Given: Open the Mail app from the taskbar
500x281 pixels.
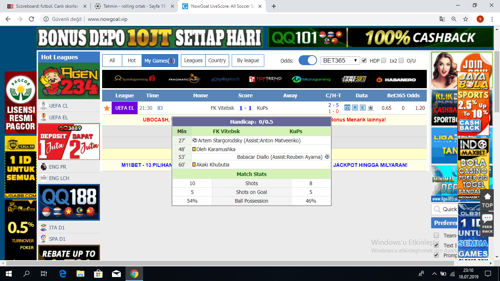Looking at the screenshot, I should point(116,273).
